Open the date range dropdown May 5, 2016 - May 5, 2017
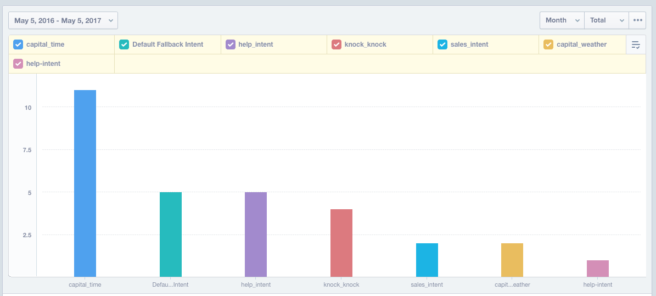 pos(63,20)
